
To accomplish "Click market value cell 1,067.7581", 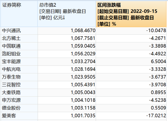I will coord(67,38).
